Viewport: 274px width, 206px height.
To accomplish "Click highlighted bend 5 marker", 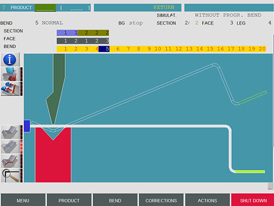I will point(104,49).
